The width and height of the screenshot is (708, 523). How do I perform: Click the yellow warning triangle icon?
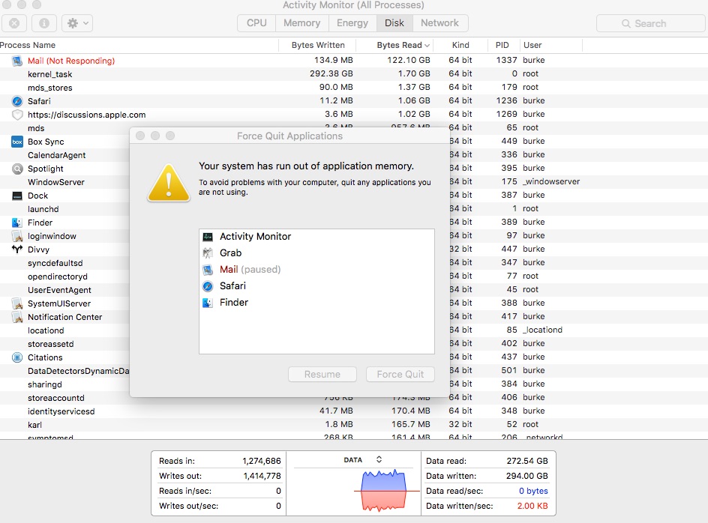click(169, 183)
